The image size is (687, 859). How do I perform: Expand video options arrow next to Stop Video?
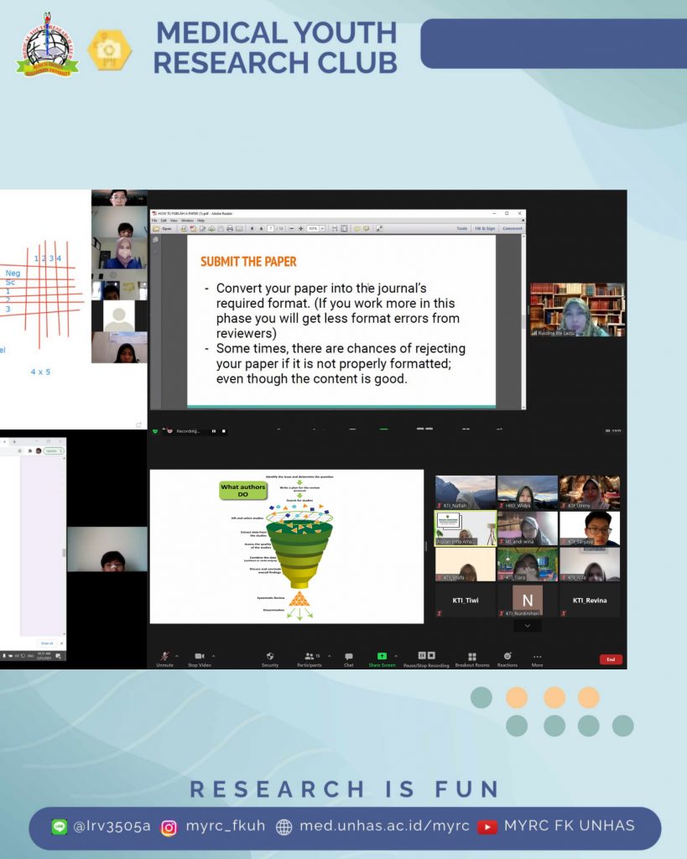[213, 656]
